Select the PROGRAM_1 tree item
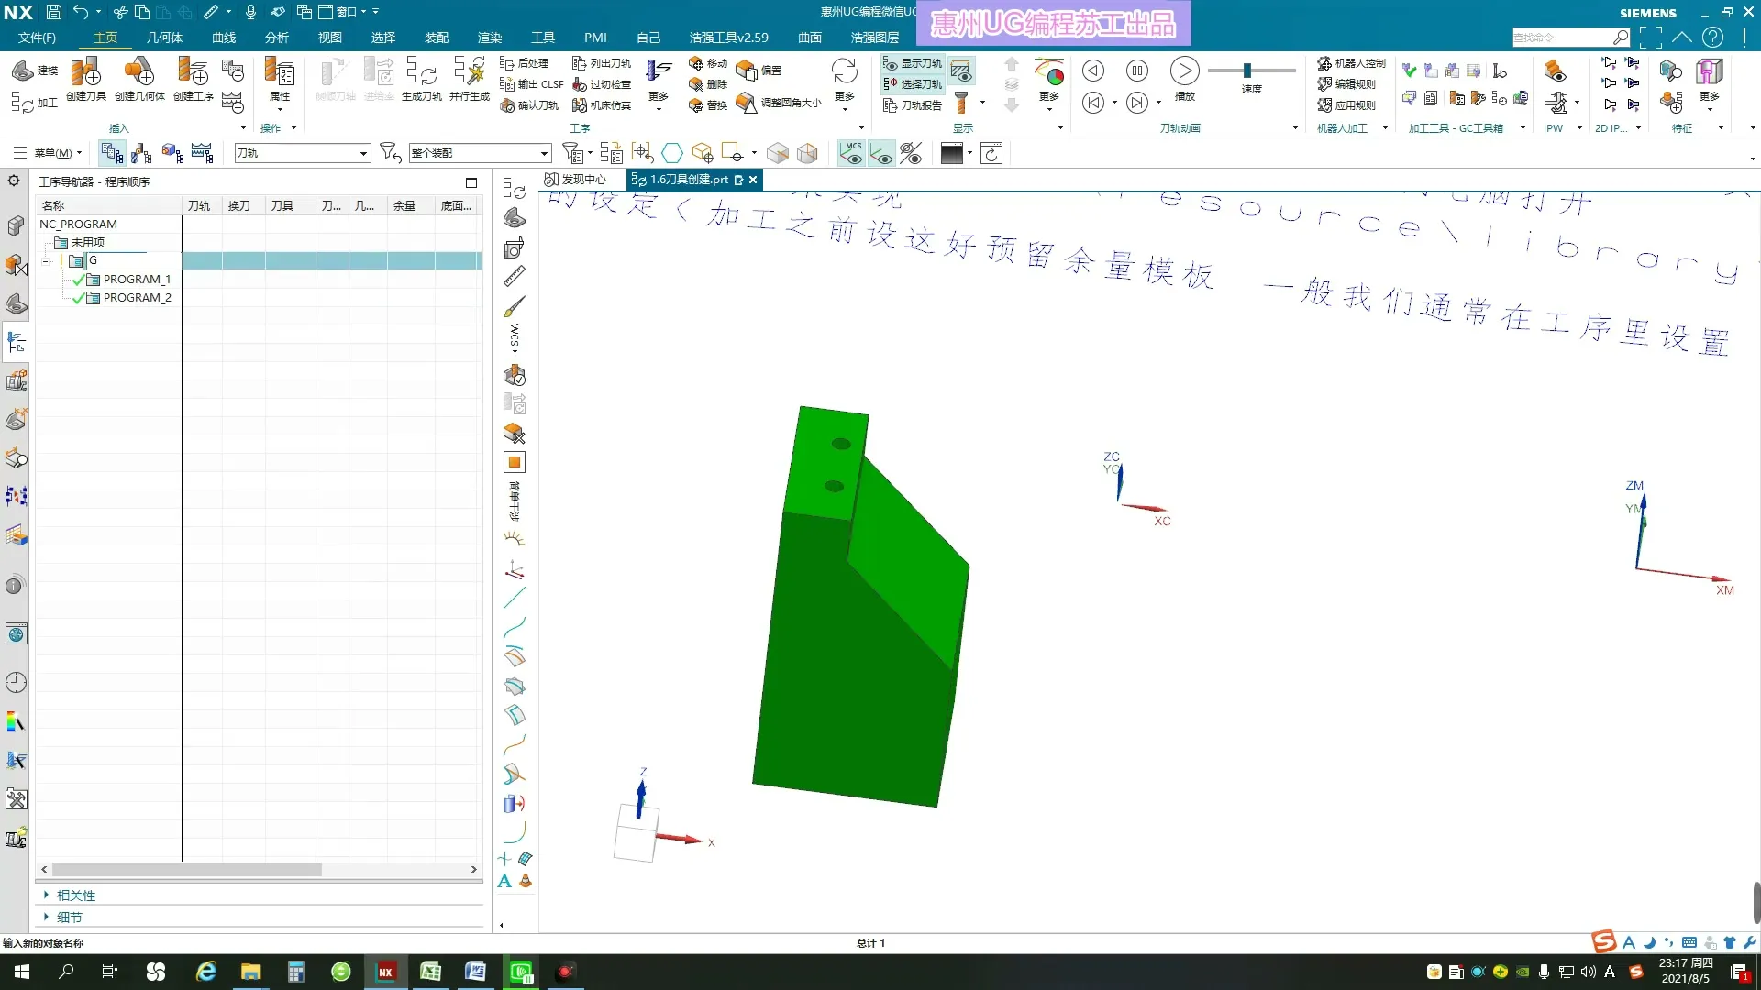Viewport: 1761px width, 990px height. (x=137, y=280)
